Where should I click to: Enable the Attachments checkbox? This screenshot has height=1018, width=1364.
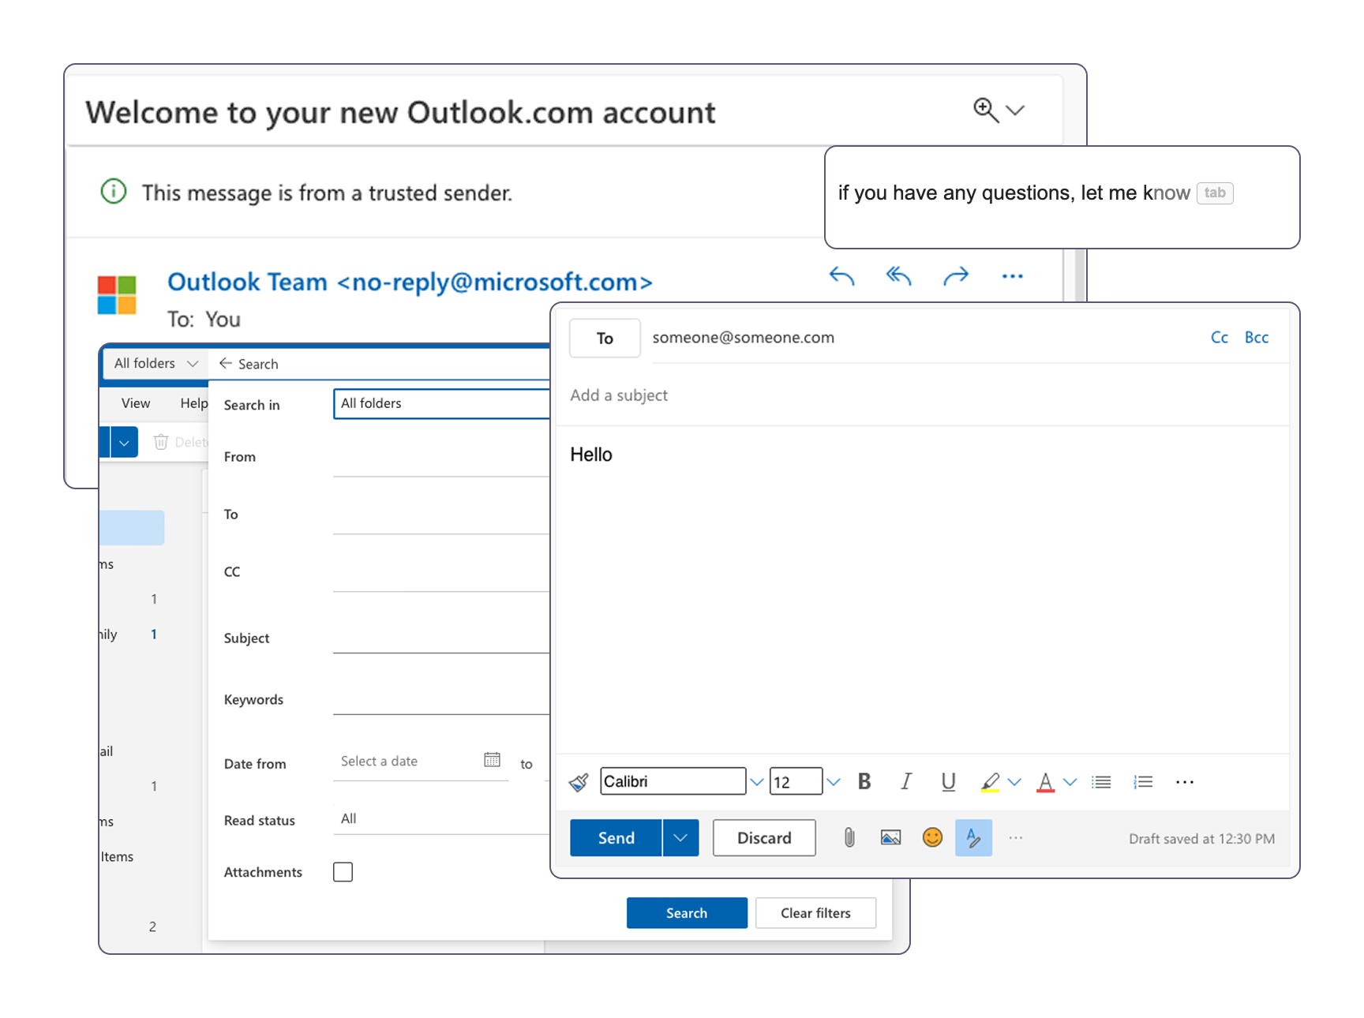coord(343,872)
